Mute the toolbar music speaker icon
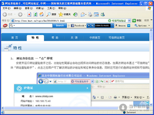The height and width of the screenshot is (115, 154). coord(92,26)
